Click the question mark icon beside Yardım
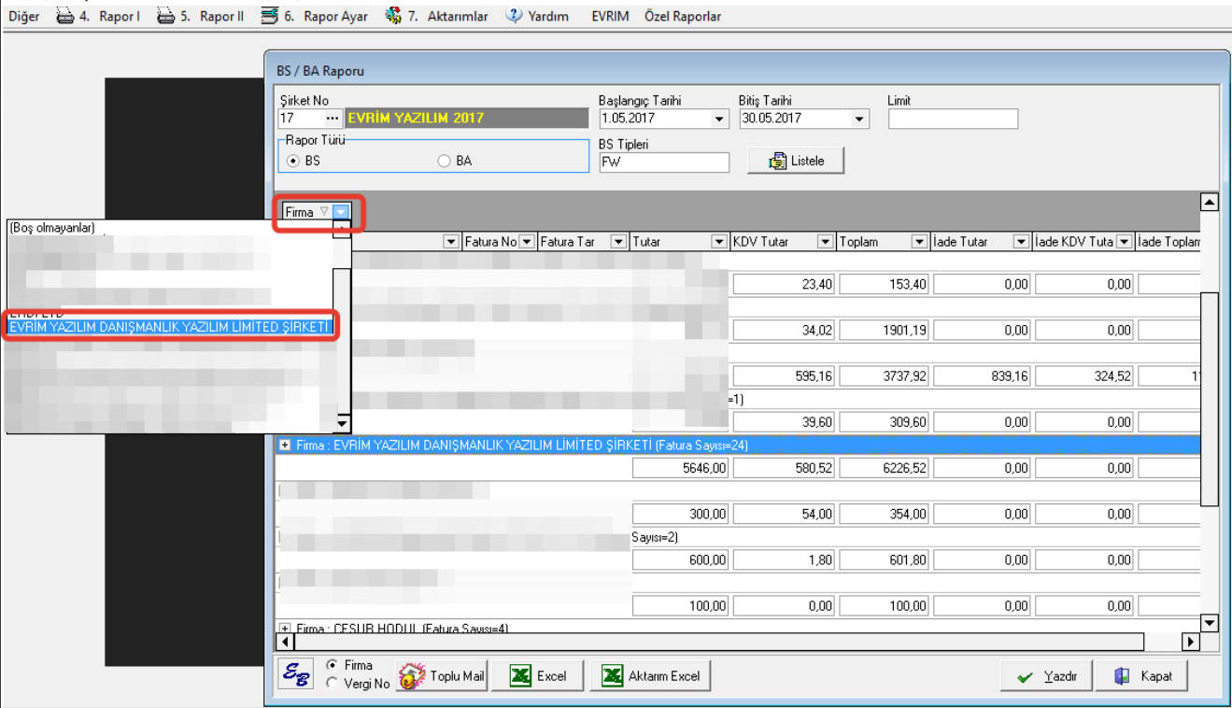 point(514,16)
